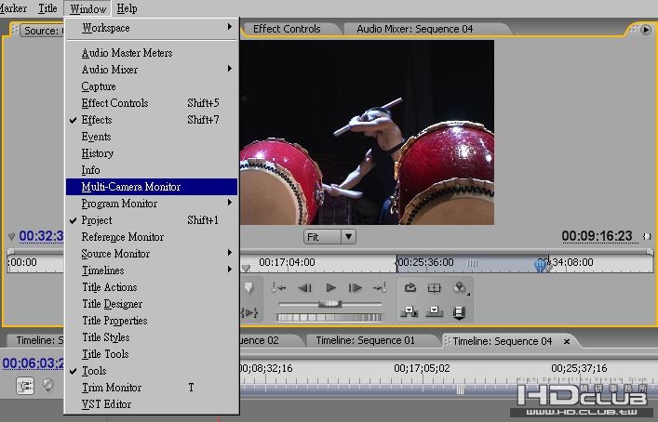Screen dimensions: 658x422
Task: Click the timeline's 00:06:03 current timecode
Action: [x=34, y=363]
